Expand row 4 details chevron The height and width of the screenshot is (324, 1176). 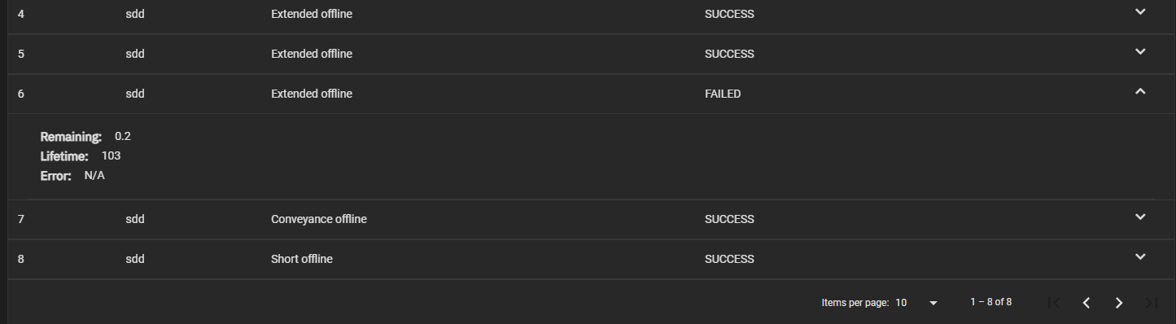(1140, 12)
